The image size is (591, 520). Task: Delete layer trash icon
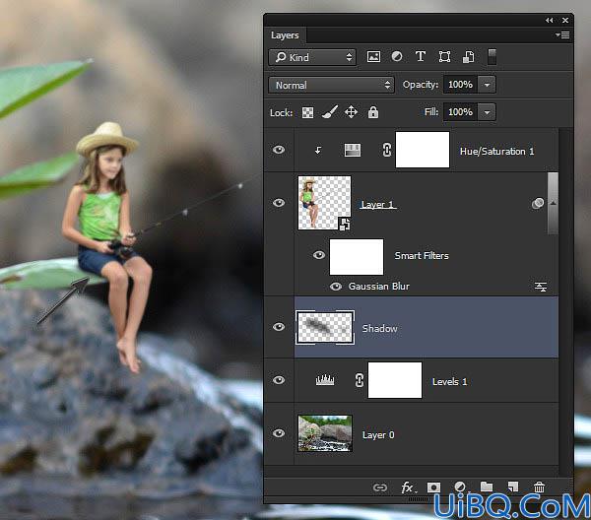540,487
